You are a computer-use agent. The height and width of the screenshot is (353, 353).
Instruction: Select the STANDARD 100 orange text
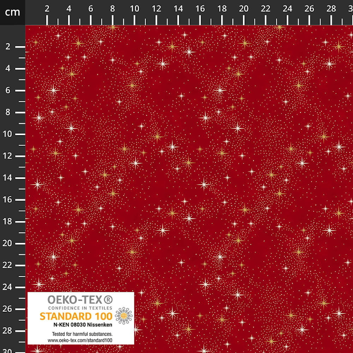[x=76, y=316]
